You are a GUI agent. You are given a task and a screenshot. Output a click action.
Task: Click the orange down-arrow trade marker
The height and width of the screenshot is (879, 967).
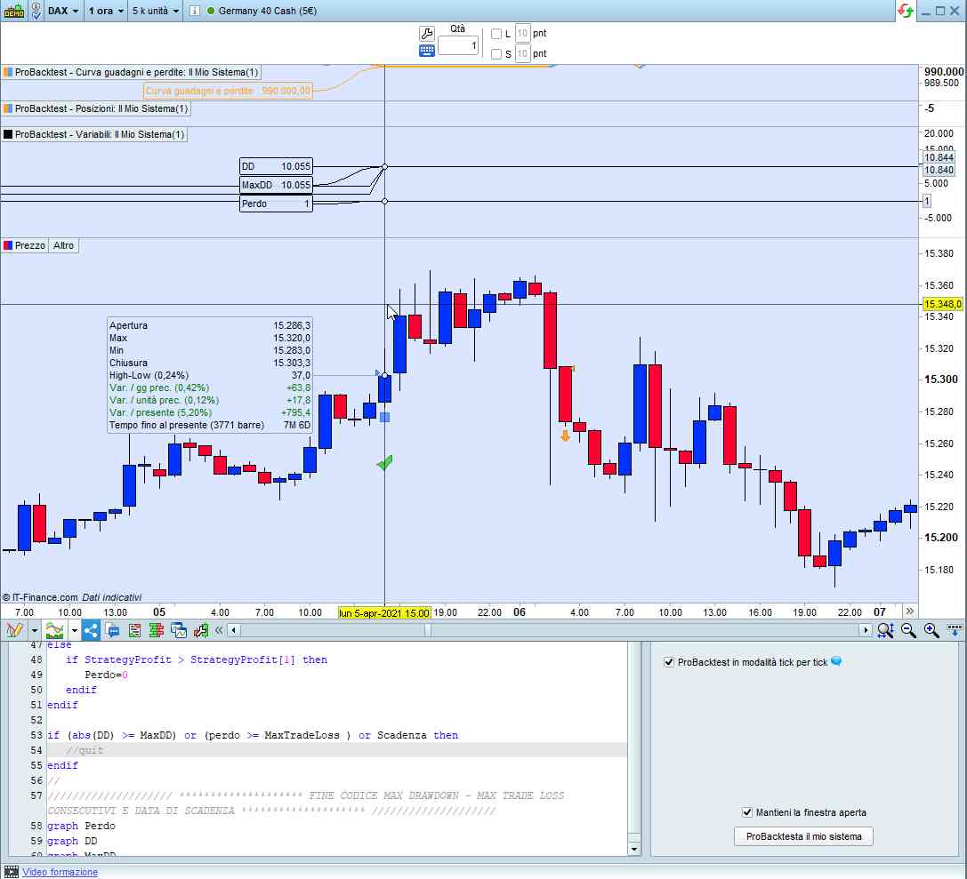coord(565,436)
